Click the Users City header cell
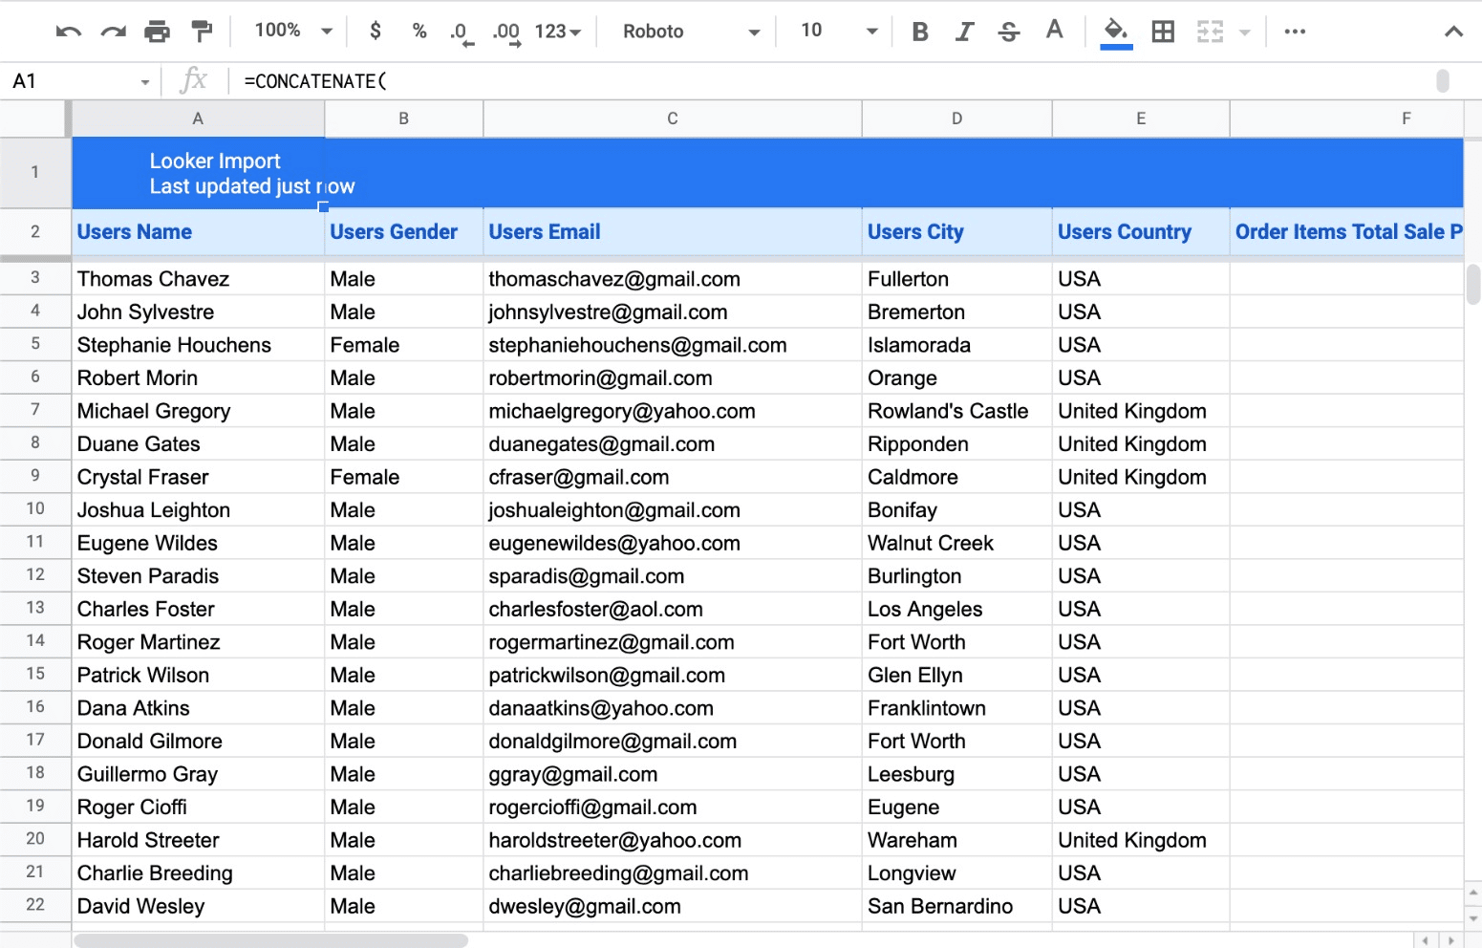This screenshot has width=1482, height=948. (956, 232)
